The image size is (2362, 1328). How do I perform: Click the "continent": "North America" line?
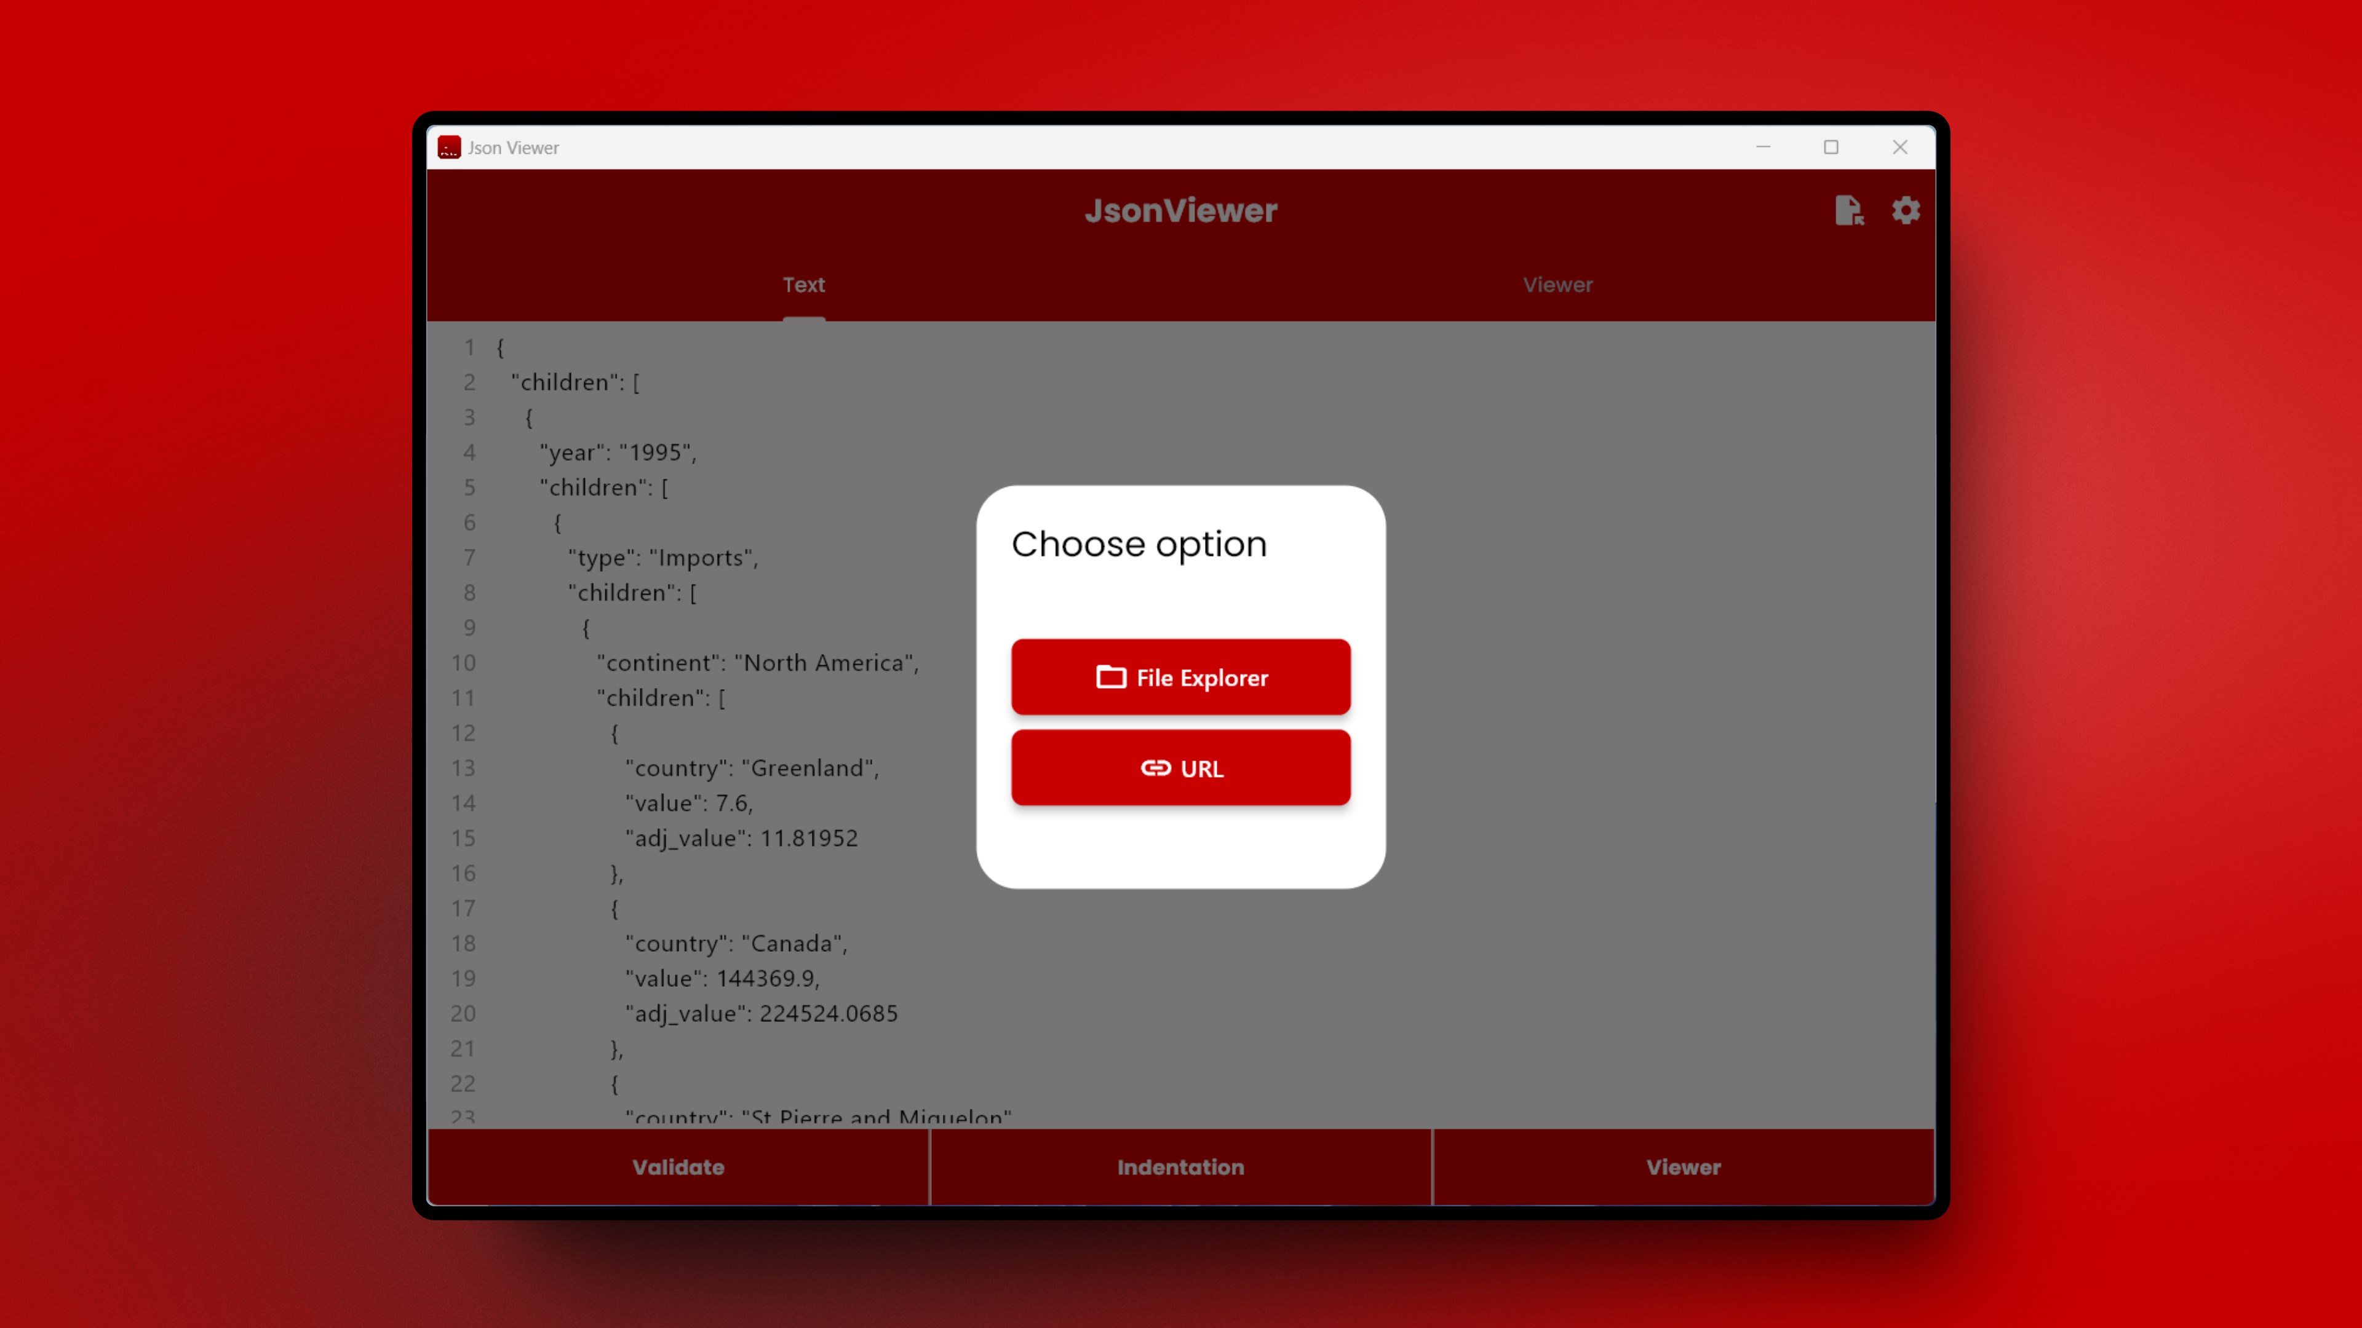[757, 663]
